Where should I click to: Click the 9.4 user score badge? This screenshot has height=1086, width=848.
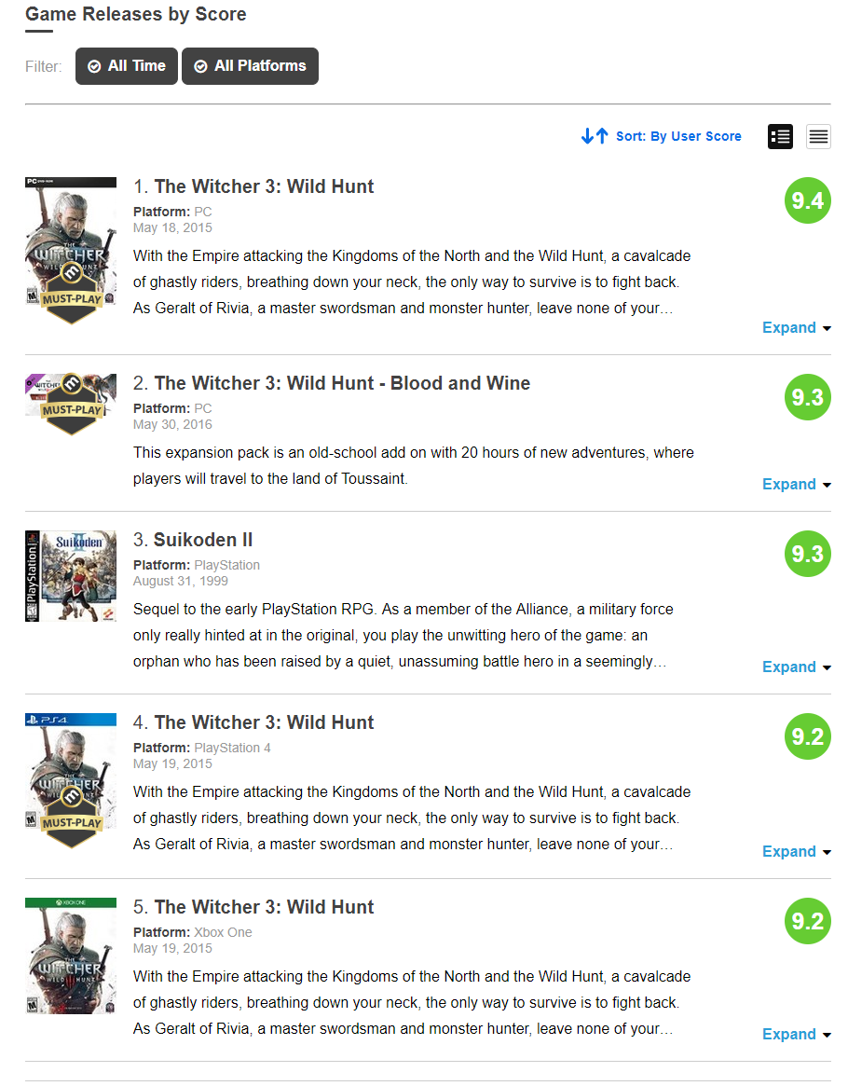pos(807,200)
